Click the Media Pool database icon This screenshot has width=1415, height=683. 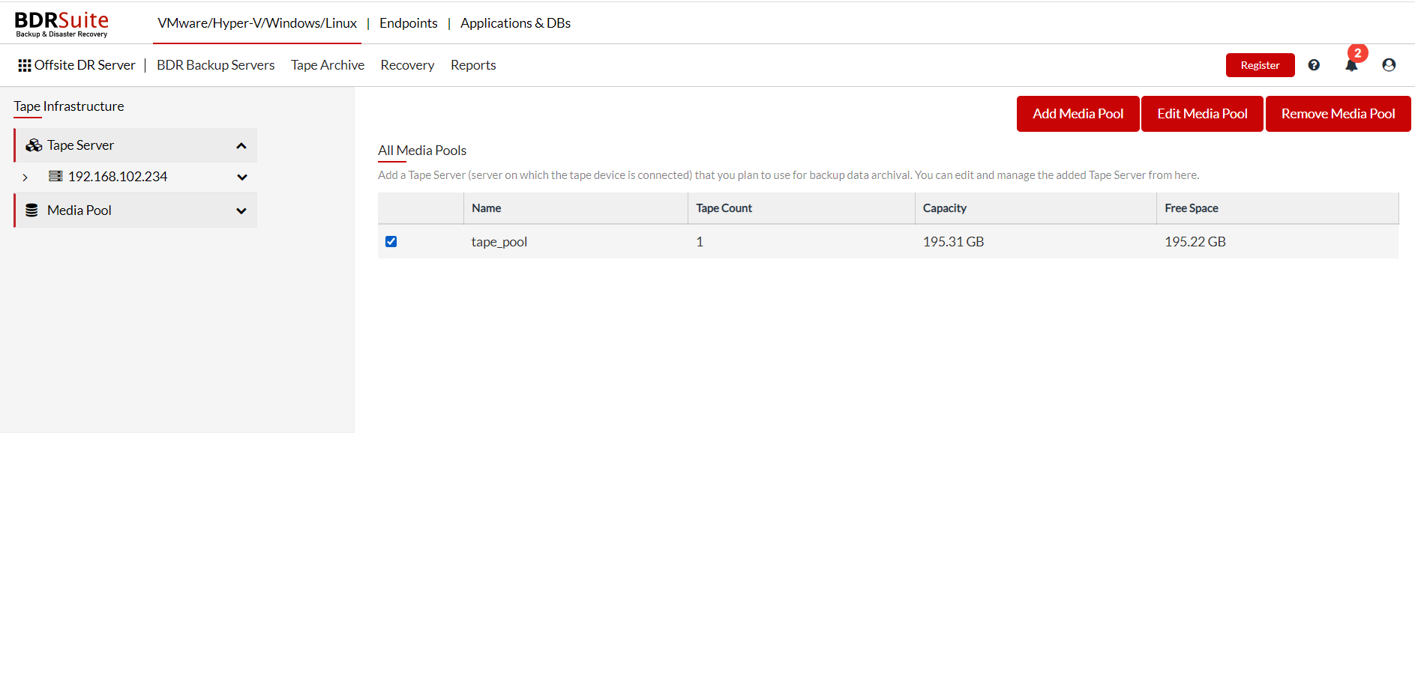[31, 210]
